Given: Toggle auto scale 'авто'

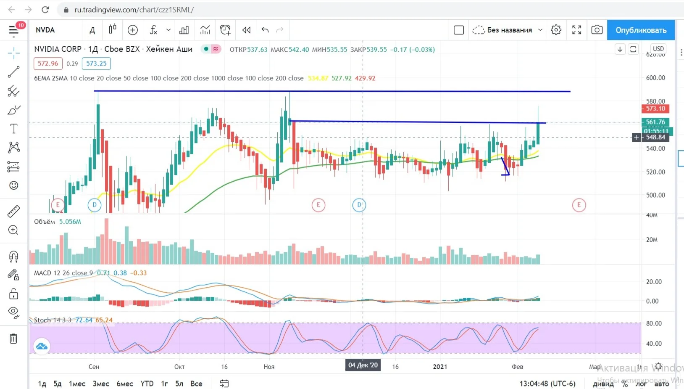Looking at the screenshot, I should click(661, 384).
